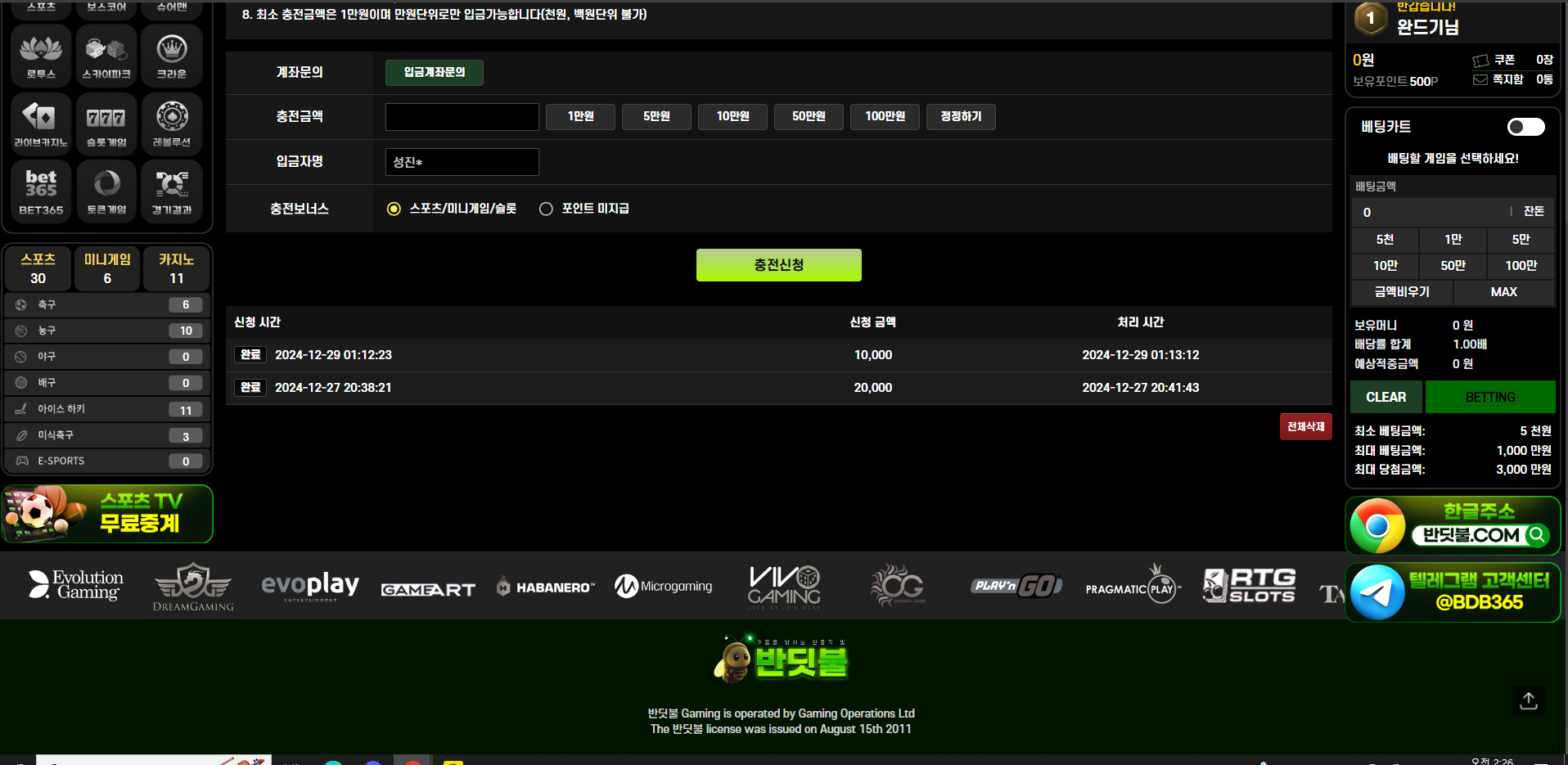Click the Microgaming logo
The height and width of the screenshot is (765, 1568).
(x=664, y=586)
